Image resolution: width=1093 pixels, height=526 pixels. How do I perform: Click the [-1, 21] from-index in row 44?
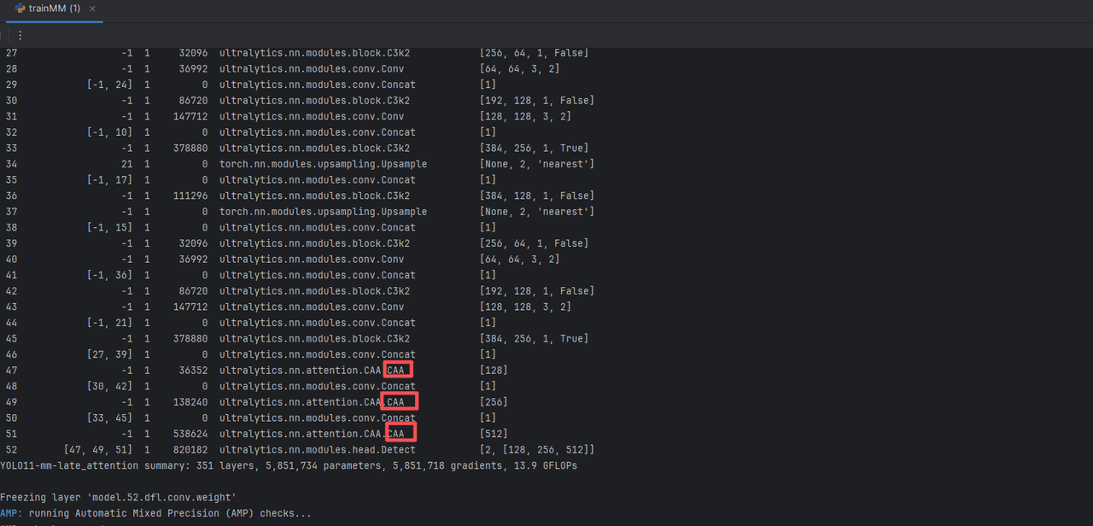[x=109, y=323]
